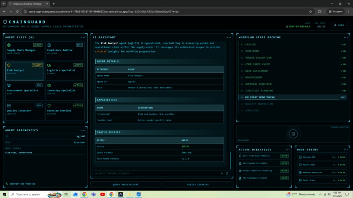Show hidden system tray icons

click(x=320, y=194)
